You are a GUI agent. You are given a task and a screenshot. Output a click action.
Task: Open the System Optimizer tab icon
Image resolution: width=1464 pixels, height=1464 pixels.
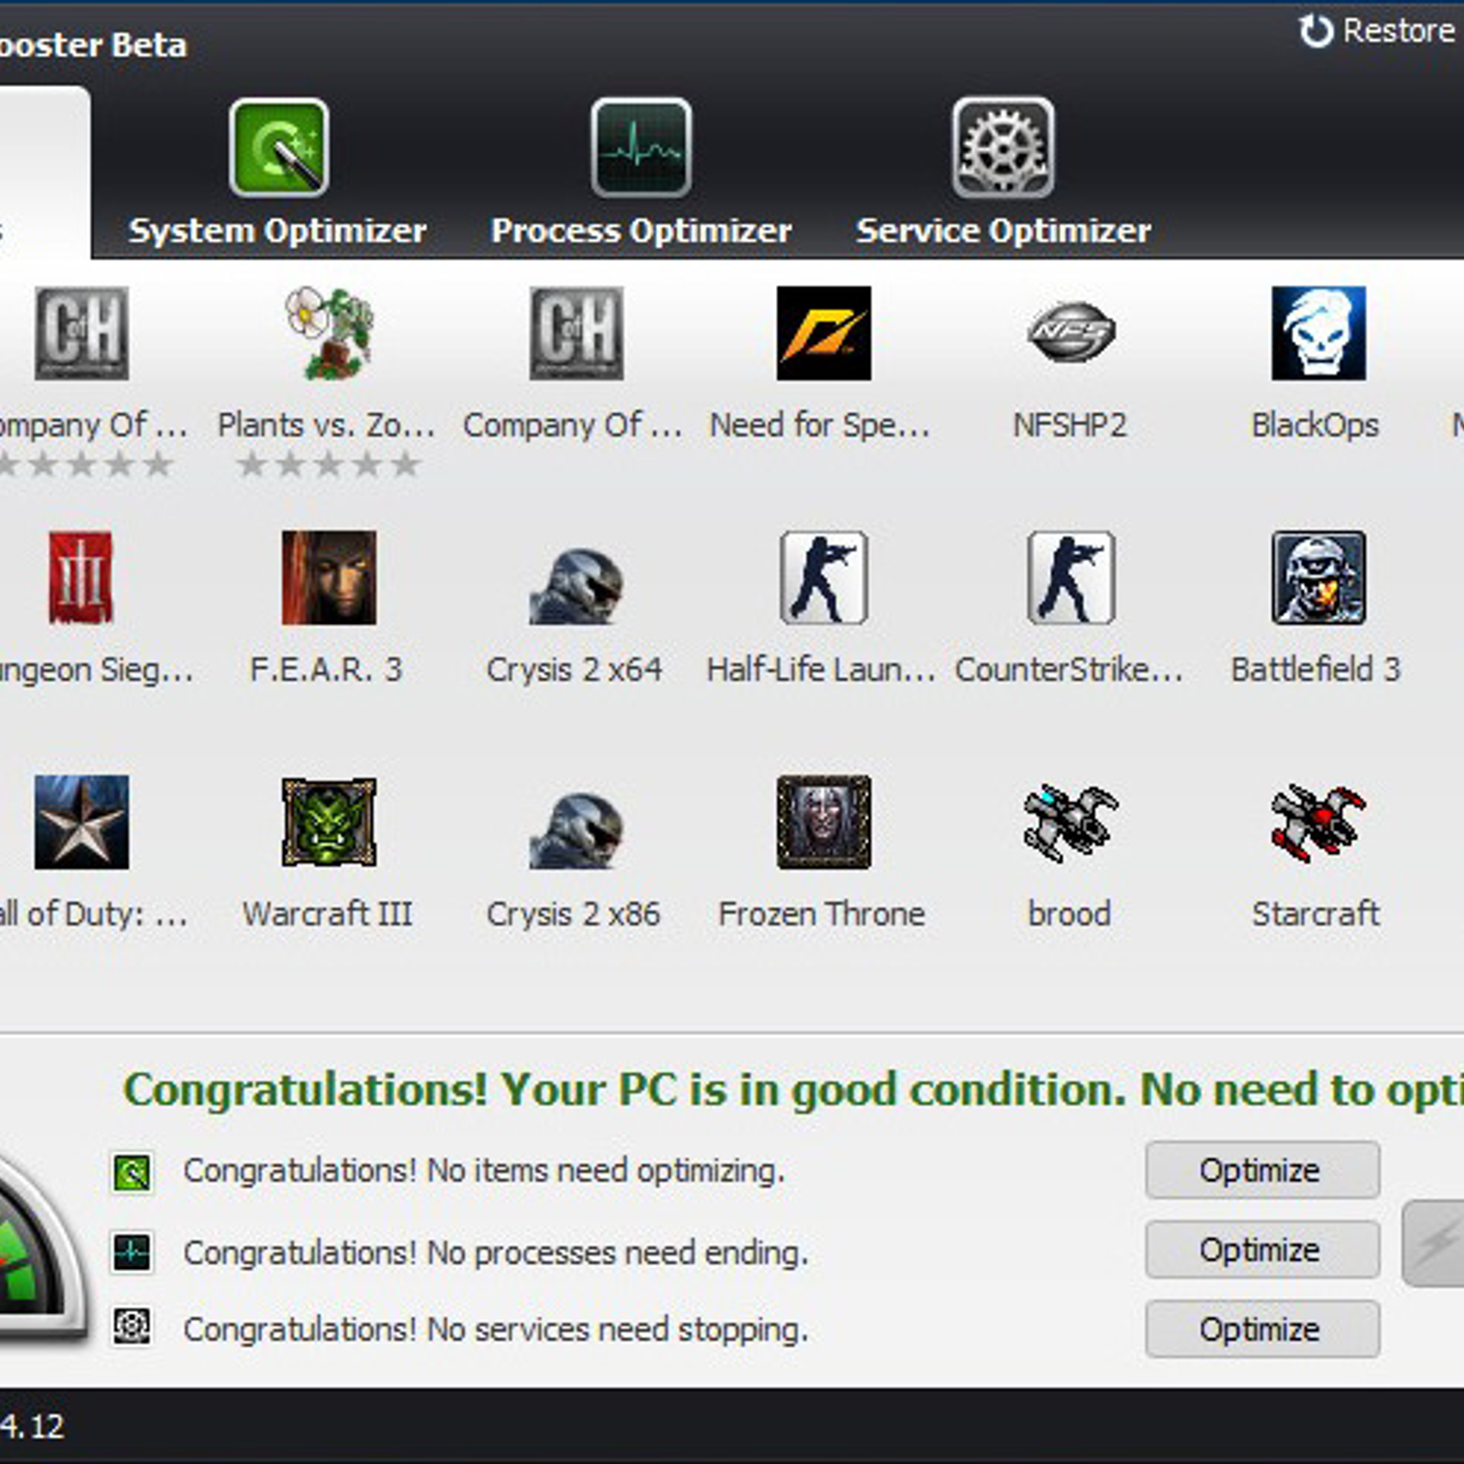(x=278, y=147)
